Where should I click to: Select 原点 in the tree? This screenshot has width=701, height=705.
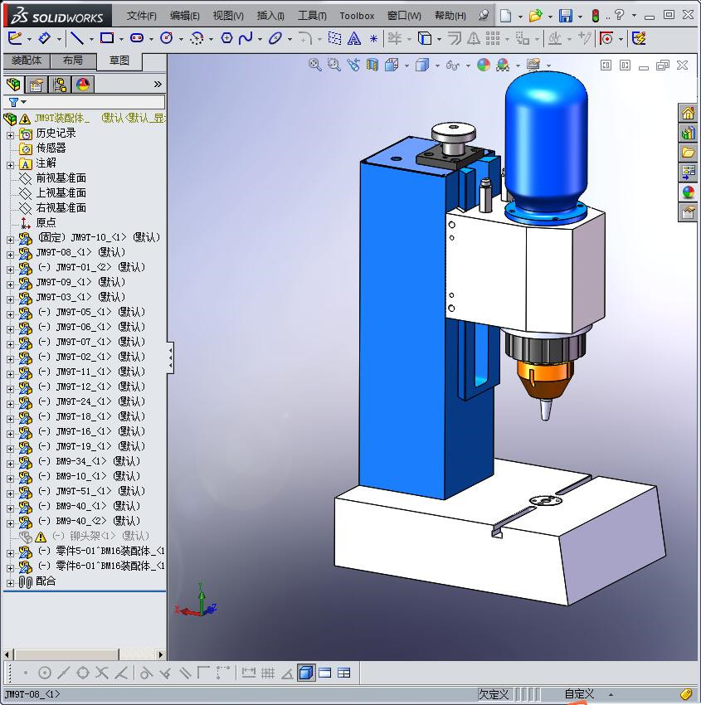click(46, 222)
